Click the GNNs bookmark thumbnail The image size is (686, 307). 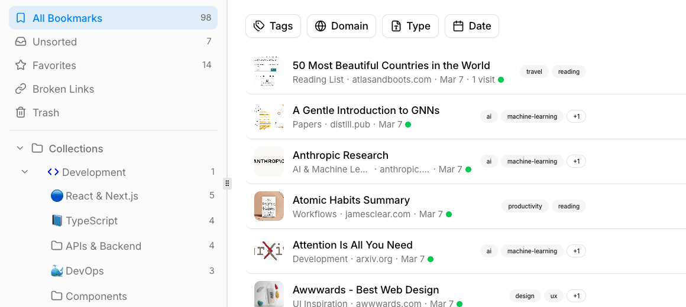pyautogui.click(x=269, y=116)
